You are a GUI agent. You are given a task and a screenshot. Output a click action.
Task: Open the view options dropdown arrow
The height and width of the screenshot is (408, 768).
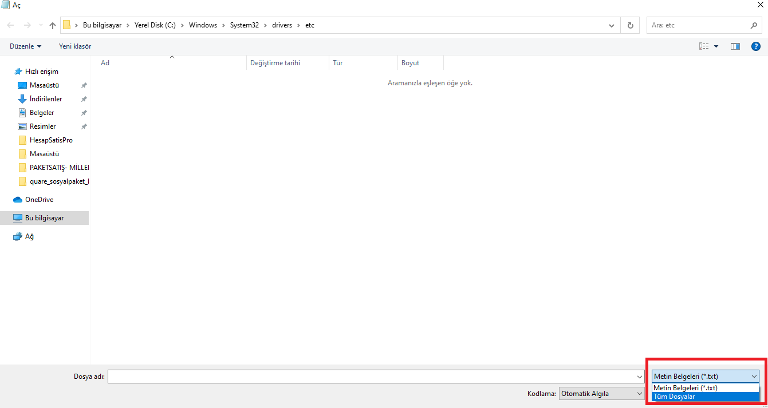click(716, 46)
